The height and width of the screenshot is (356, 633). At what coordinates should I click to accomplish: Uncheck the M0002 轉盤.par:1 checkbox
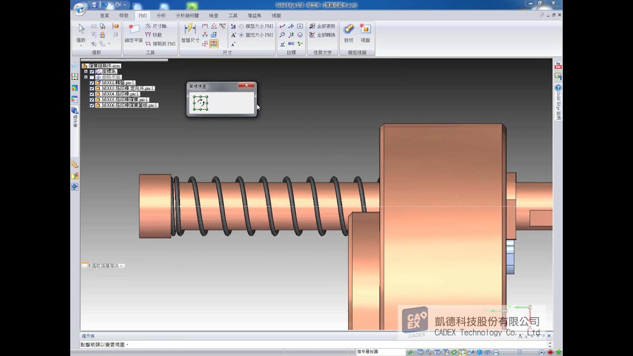pos(91,83)
